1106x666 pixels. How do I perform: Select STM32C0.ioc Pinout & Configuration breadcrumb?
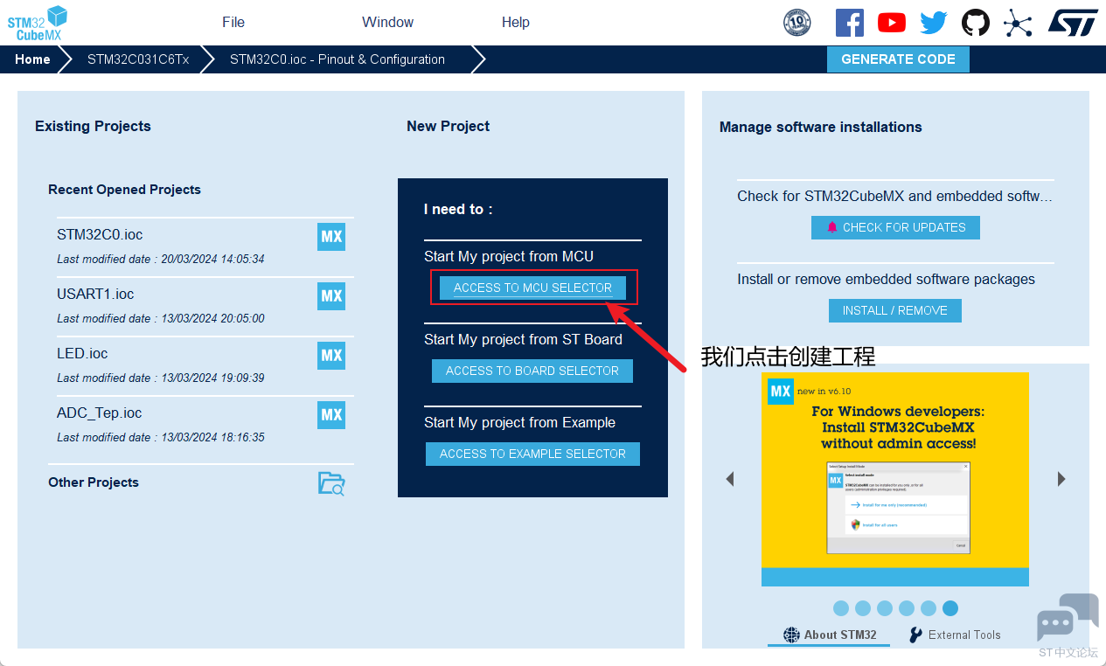(337, 59)
